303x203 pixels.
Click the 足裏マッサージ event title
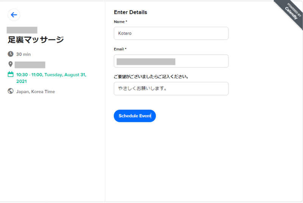click(x=36, y=39)
